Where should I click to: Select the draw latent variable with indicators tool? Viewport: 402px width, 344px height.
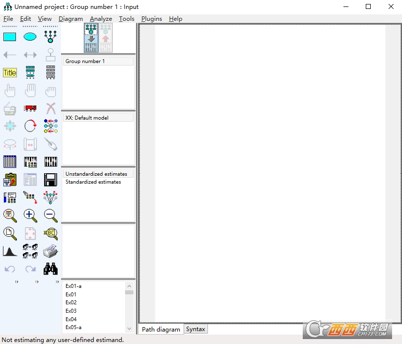coord(51,37)
